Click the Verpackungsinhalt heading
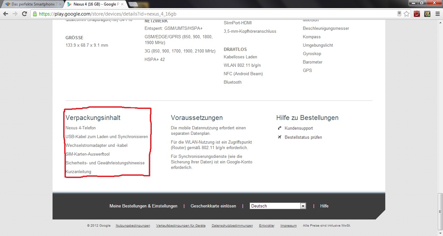443x236 pixels. click(93, 118)
